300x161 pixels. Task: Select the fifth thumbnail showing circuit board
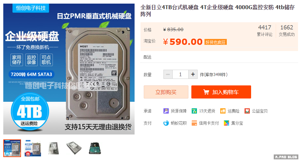point(95,148)
